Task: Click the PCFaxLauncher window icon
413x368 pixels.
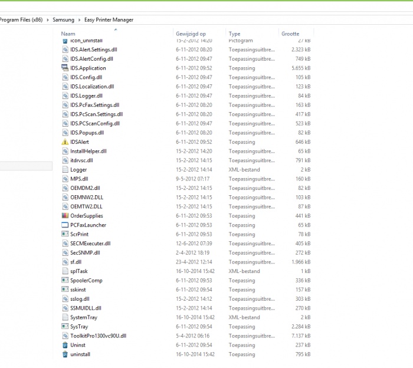Action: point(65,225)
